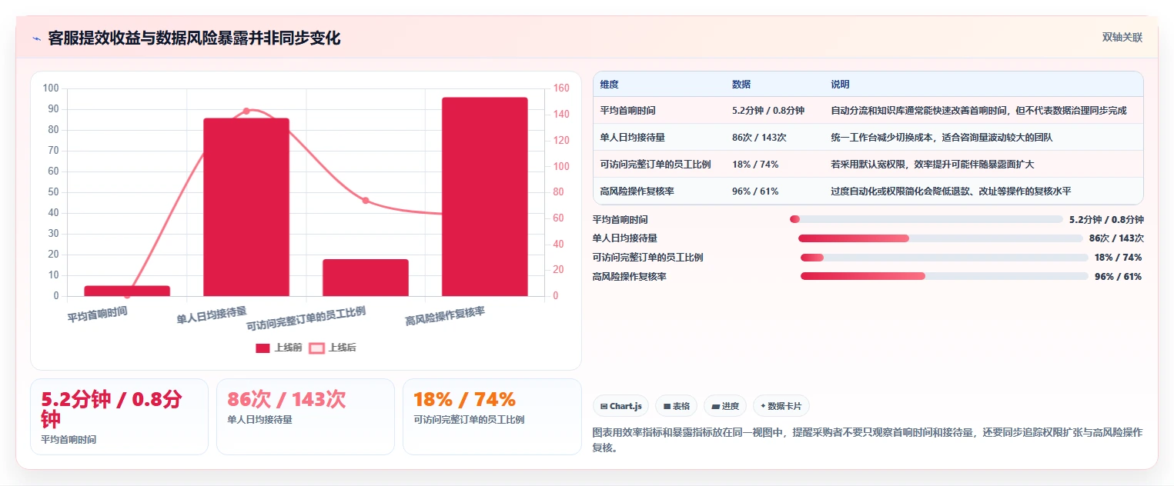Click the Chart.js tag

(621, 406)
